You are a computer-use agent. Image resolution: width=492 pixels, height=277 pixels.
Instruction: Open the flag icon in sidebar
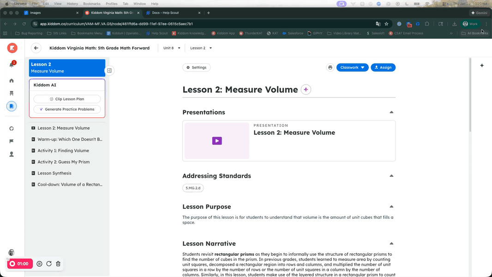pyautogui.click(x=12, y=141)
